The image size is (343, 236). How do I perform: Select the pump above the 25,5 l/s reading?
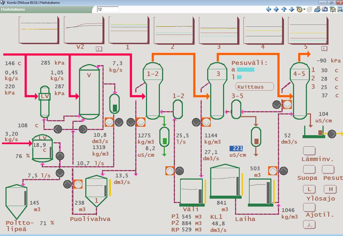(180, 171)
